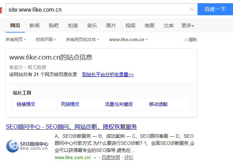The image size is (233, 164).
Task: Expand the 所有网页 filter dropdown
Action: tap(16, 40)
